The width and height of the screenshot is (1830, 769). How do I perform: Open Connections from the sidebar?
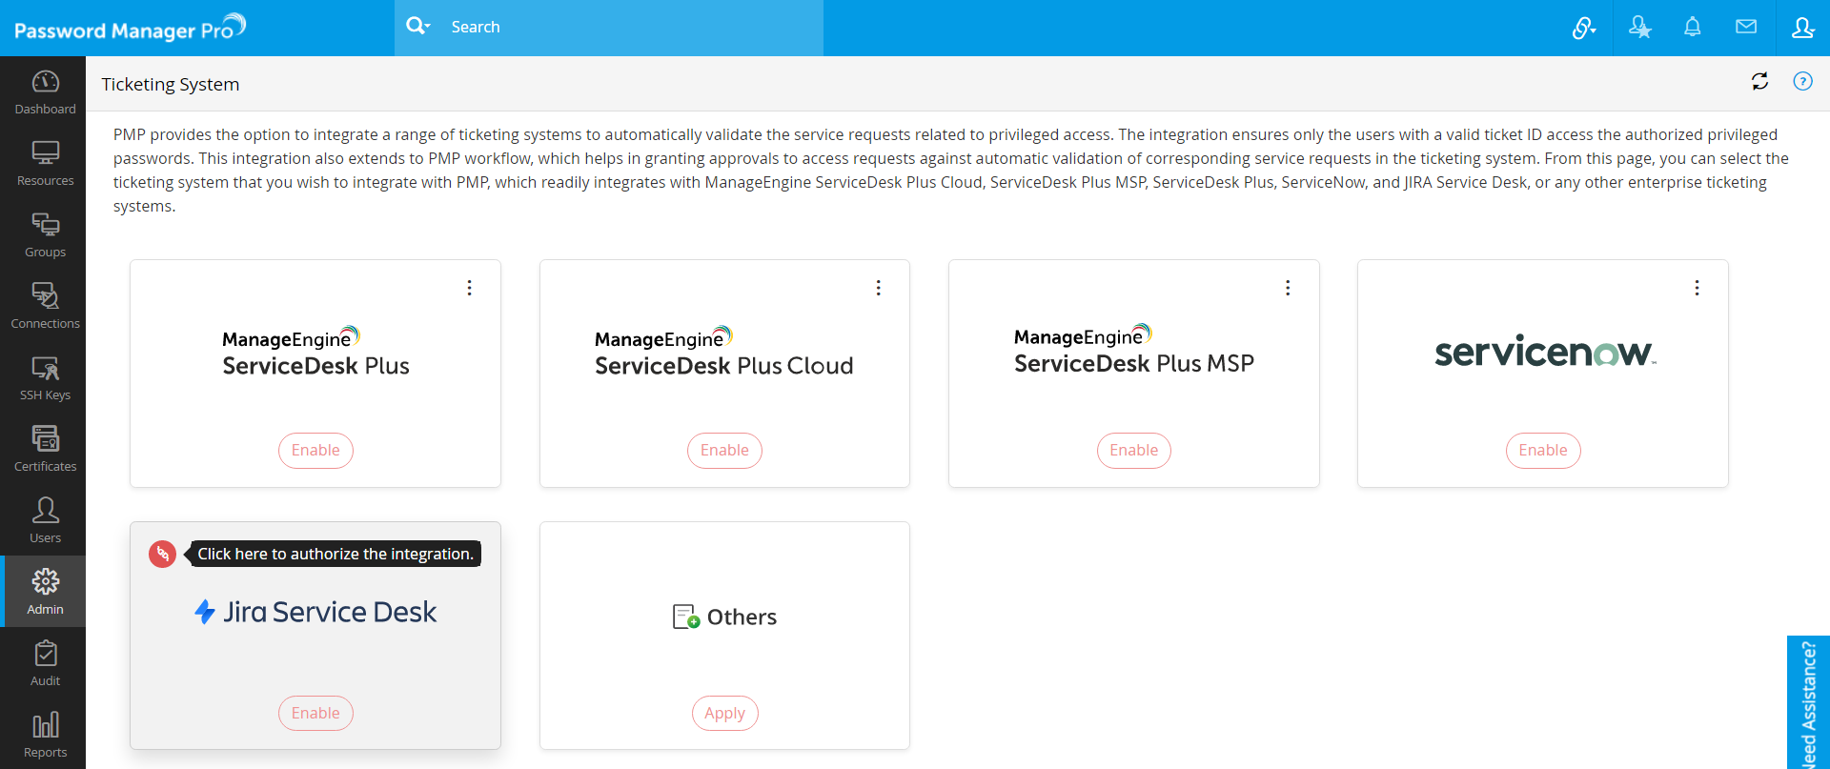[x=45, y=307]
